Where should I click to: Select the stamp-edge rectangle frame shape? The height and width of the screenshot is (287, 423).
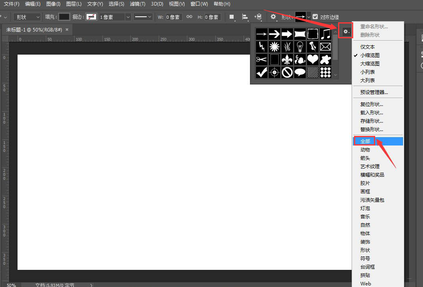[x=274, y=60]
